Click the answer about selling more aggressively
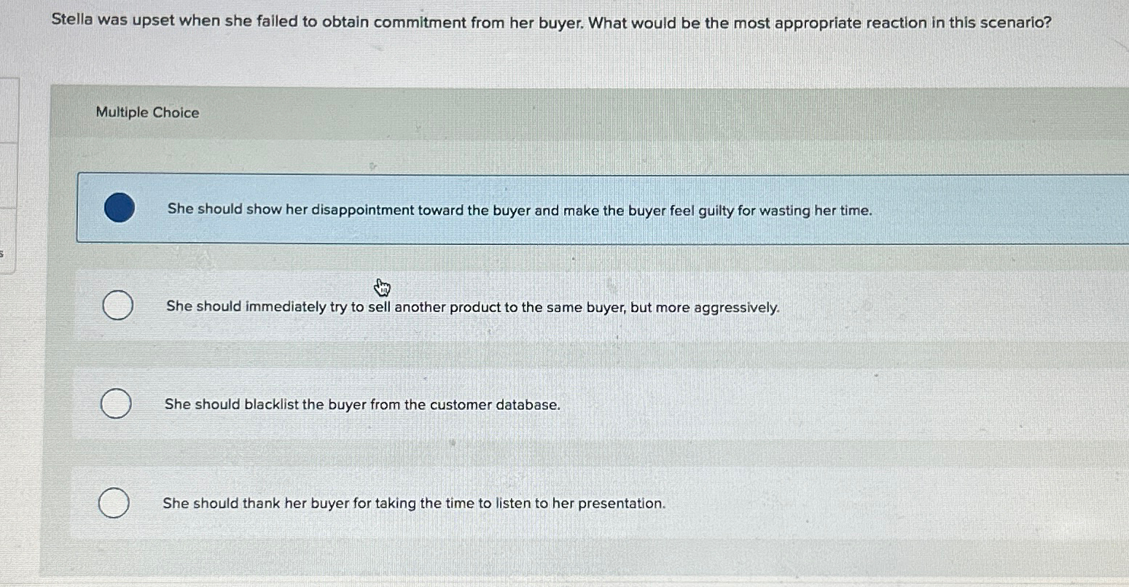The image size is (1129, 587). point(471,307)
